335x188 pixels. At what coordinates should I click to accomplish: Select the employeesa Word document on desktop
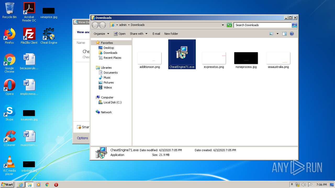click(x=29, y=87)
